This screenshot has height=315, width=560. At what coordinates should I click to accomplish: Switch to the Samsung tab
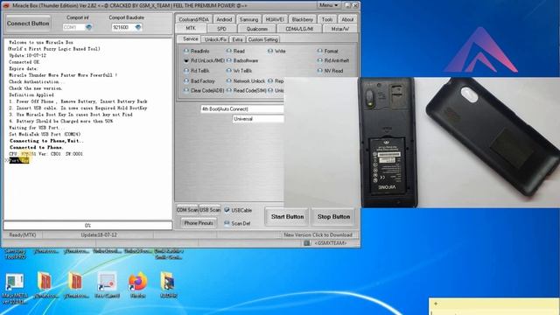tap(248, 19)
